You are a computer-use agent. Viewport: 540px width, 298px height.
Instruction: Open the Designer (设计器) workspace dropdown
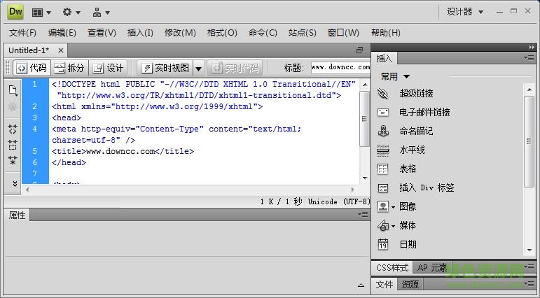pyautogui.click(x=465, y=12)
